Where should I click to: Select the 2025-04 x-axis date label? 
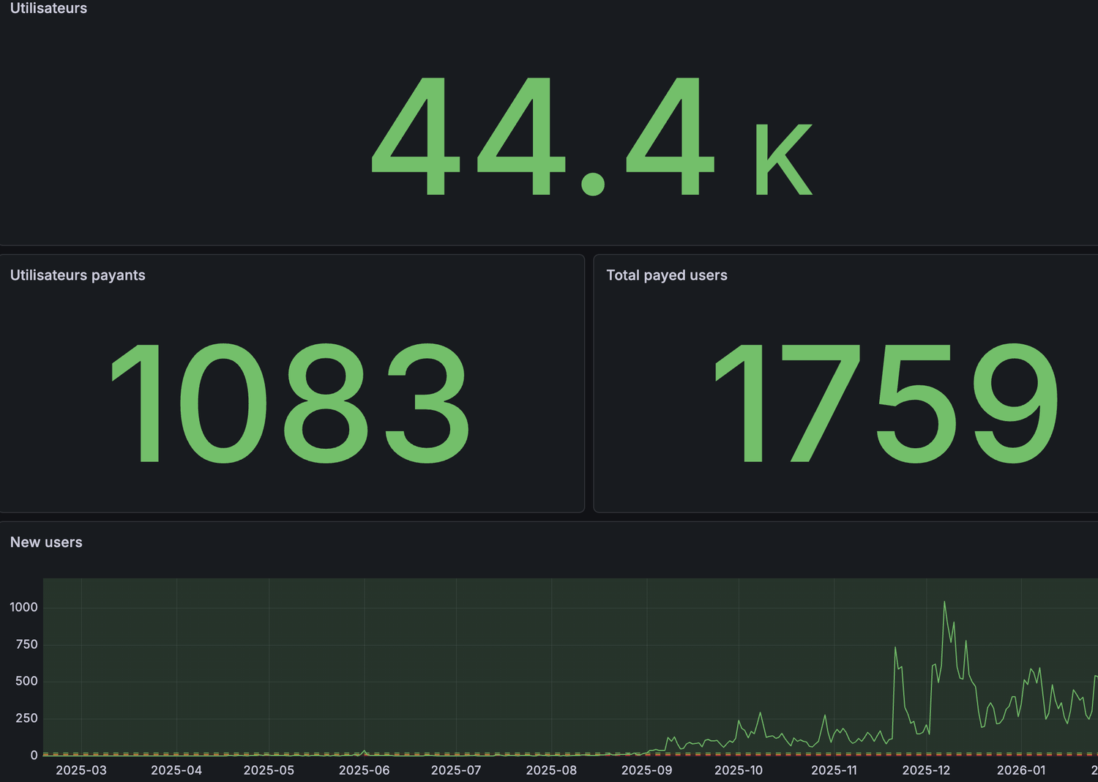coord(176,770)
